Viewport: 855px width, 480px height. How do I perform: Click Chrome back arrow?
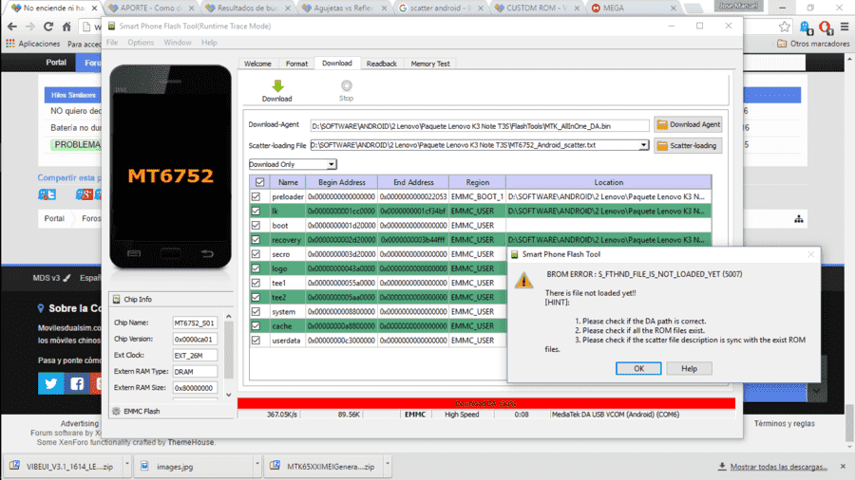12,27
